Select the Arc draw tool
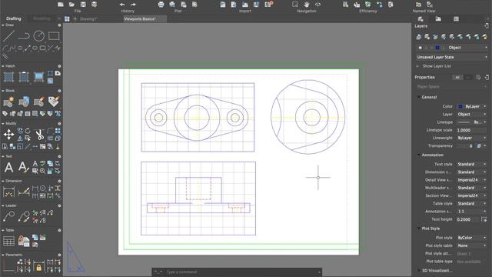Image resolution: width=492 pixels, height=277 pixels. point(5,48)
